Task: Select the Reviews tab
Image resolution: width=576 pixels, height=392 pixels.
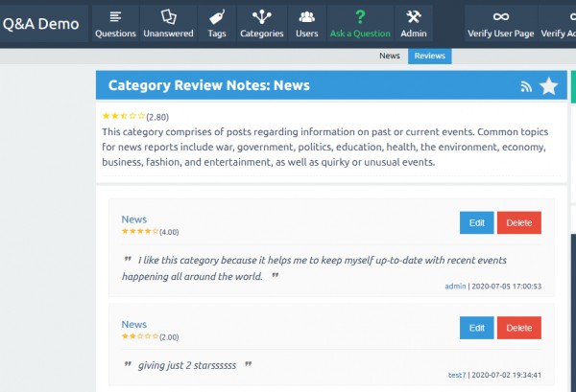Action: coord(429,57)
